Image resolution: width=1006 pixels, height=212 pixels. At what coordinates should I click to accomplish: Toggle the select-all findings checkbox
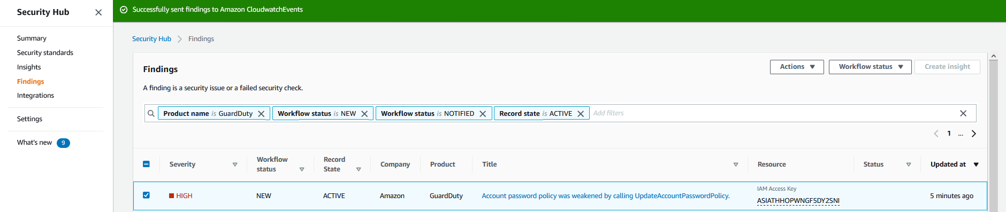point(146,164)
